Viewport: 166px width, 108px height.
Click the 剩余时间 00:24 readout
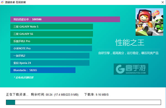(41, 95)
